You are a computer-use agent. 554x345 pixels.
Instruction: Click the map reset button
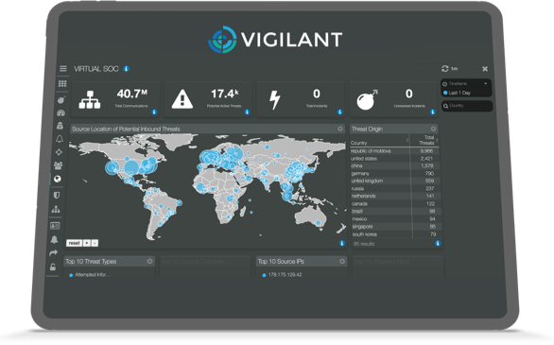tap(74, 243)
